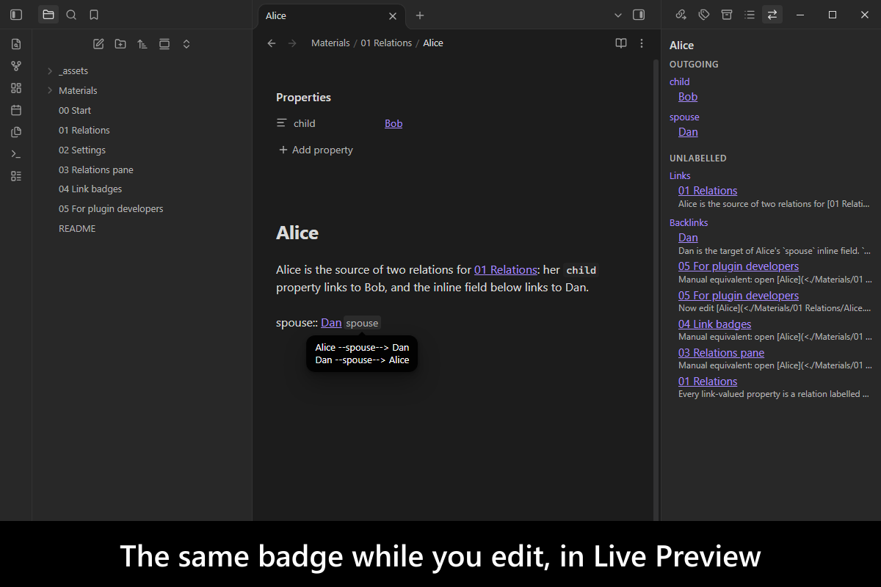
Task: Open all properties tab in sidebar
Action: (x=727, y=15)
